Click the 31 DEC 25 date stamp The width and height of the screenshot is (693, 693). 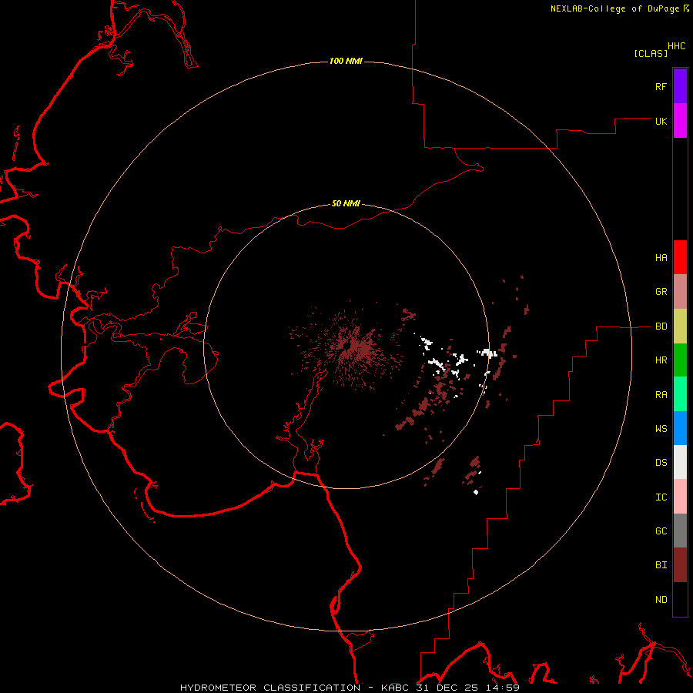pyautogui.click(x=448, y=688)
